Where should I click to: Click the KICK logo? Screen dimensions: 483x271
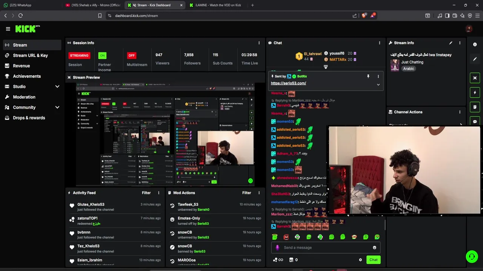[x=28, y=29]
